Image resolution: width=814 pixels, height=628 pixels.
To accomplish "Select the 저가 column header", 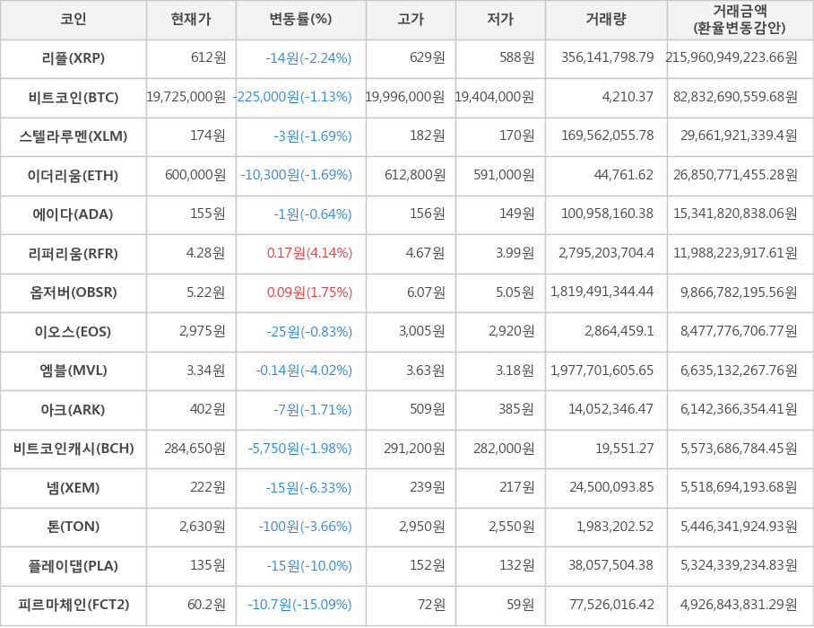I will [500, 20].
